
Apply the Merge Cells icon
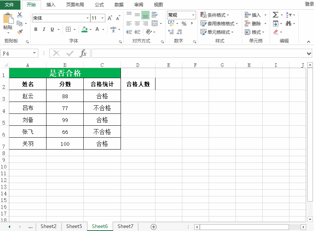(154, 23)
